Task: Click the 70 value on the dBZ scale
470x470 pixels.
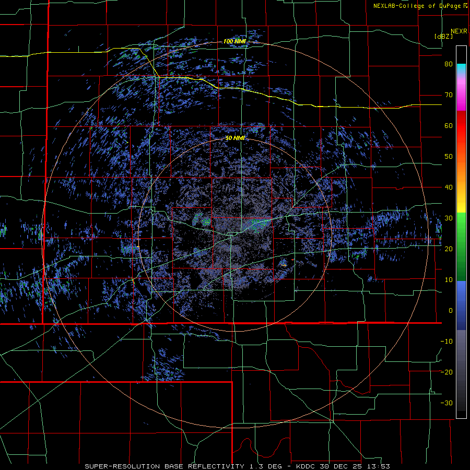Action: [449, 95]
